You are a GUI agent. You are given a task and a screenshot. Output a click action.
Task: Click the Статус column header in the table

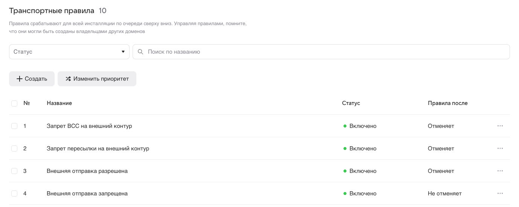pyautogui.click(x=351, y=103)
